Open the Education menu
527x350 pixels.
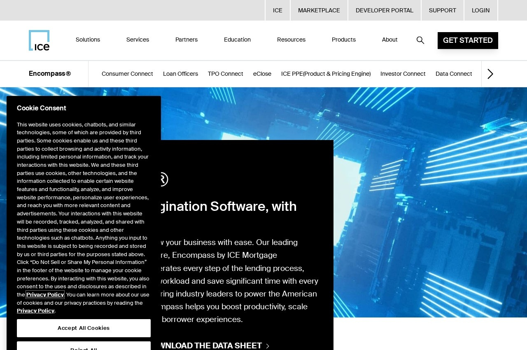pos(237,40)
